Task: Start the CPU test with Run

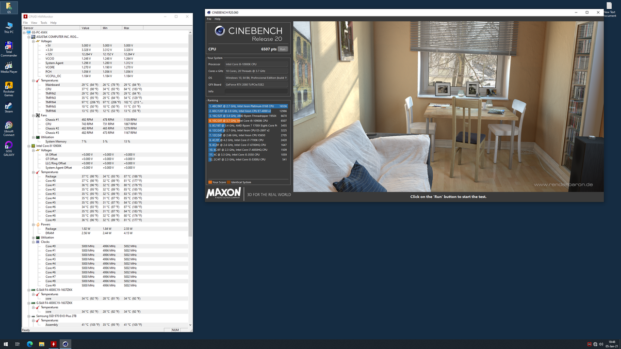Action: [x=282, y=49]
